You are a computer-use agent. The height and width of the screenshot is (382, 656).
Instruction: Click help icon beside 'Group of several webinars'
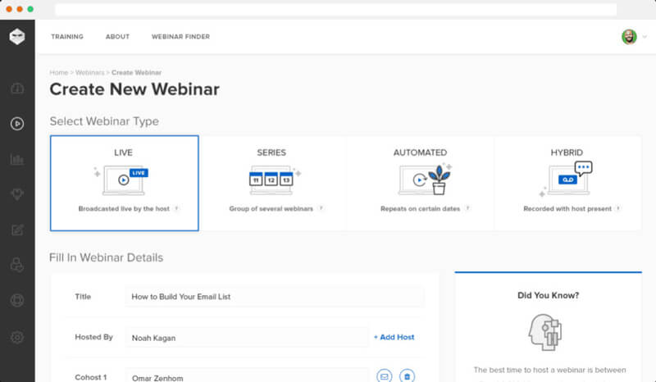click(x=321, y=208)
